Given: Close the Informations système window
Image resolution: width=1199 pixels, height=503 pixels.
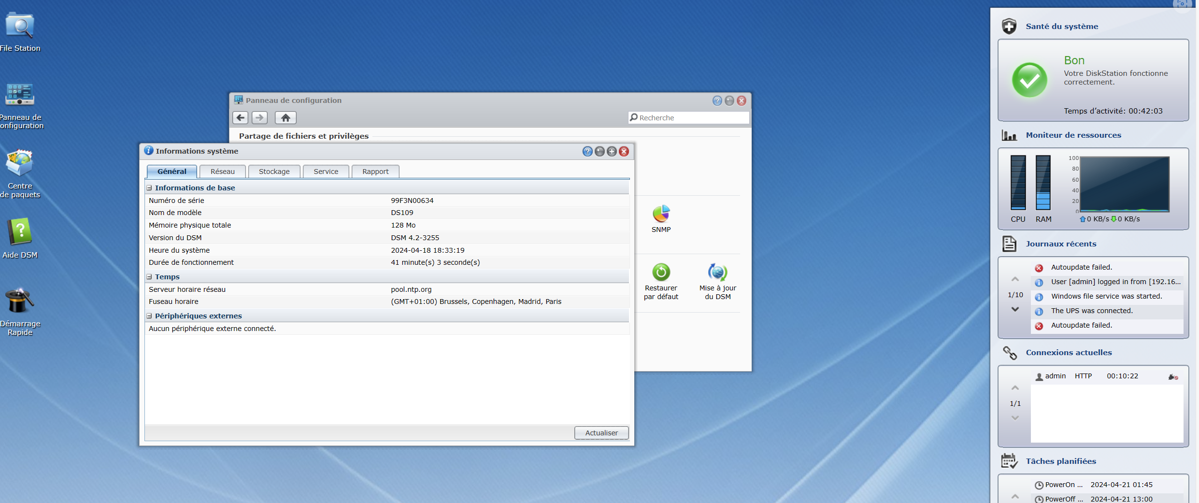Looking at the screenshot, I should click(624, 151).
